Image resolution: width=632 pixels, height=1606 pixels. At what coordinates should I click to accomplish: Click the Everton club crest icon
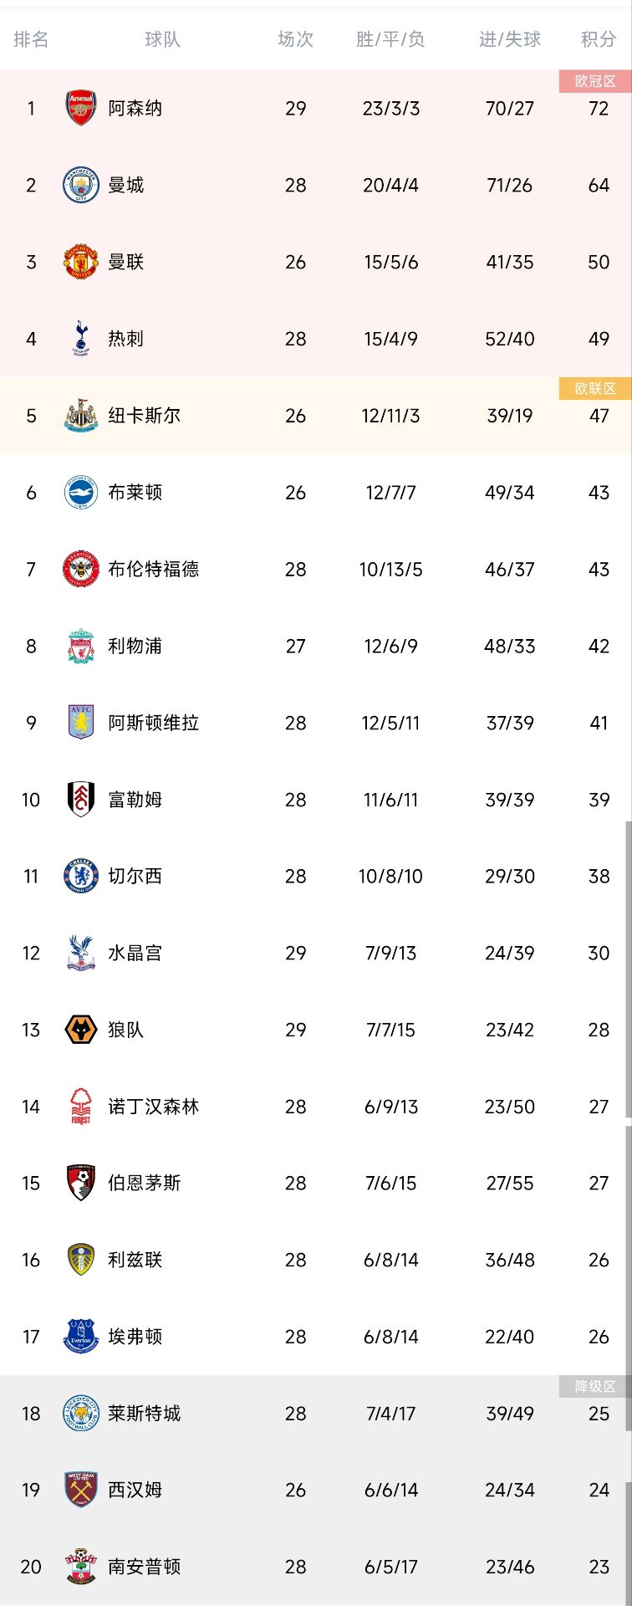coord(81,1337)
